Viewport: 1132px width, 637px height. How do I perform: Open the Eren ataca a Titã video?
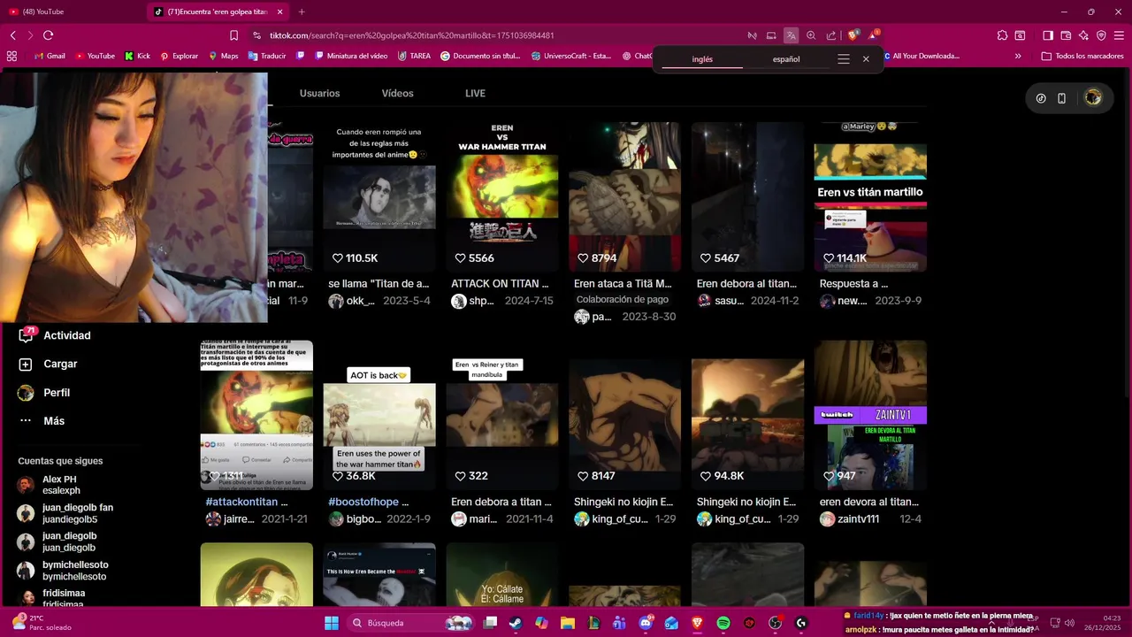(624, 196)
